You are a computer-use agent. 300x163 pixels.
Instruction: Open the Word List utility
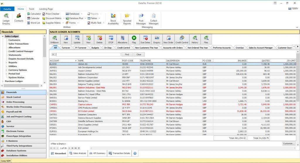pyautogui.click(x=33, y=23)
